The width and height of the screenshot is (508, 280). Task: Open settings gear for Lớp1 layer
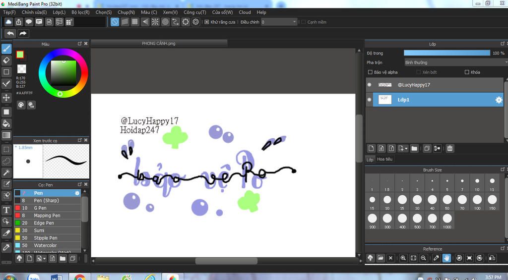[499, 100]
